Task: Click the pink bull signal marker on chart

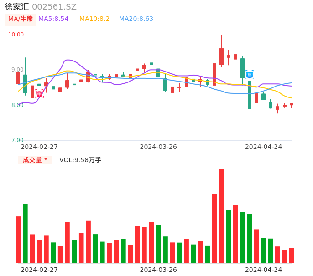Action: [x=39, y=94]
